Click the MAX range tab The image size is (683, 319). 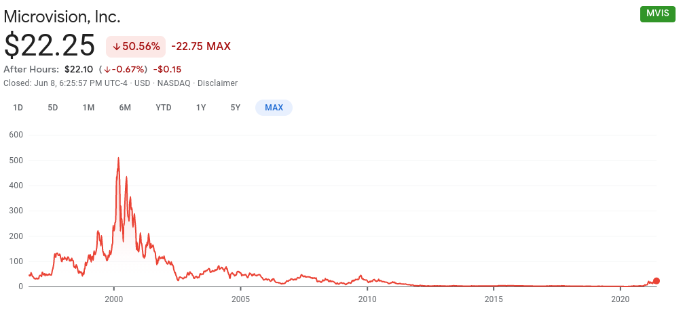click(x=274, y=108)
